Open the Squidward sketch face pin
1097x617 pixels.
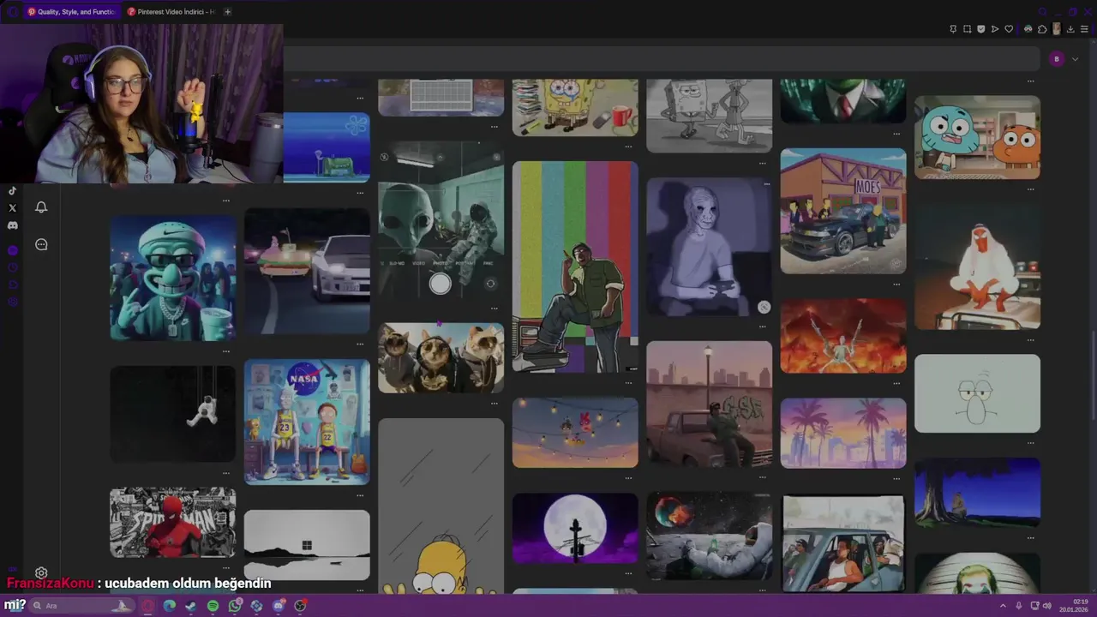tap(977, 393)
